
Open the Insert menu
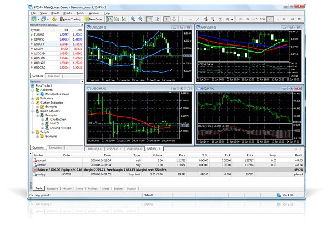pos(55,13)
